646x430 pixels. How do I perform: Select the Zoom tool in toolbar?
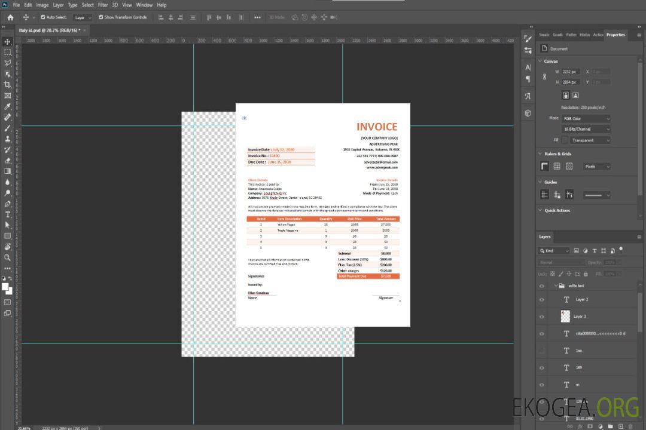(x=8, y=257)
